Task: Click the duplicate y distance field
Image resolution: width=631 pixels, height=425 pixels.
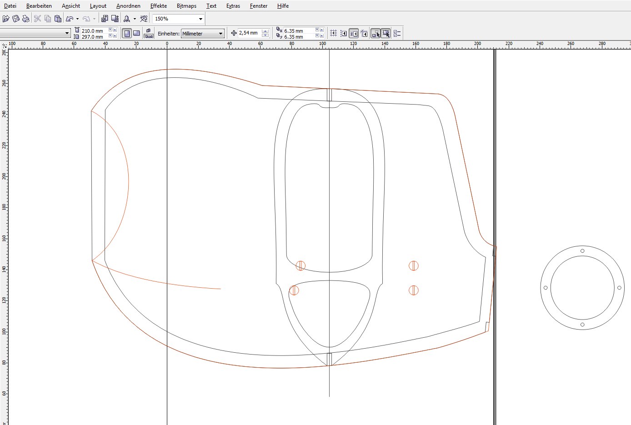Action: (x=299, y=36)
